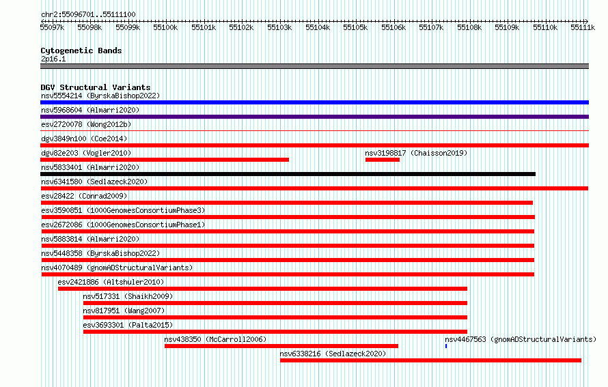608x387 pixels.
Task: Open the dgv82e203 (Vogler2010) label
Action: point(86,153)
